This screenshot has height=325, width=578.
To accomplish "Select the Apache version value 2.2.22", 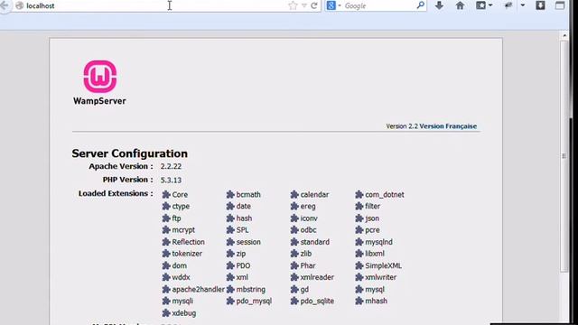I will (171, 166).
